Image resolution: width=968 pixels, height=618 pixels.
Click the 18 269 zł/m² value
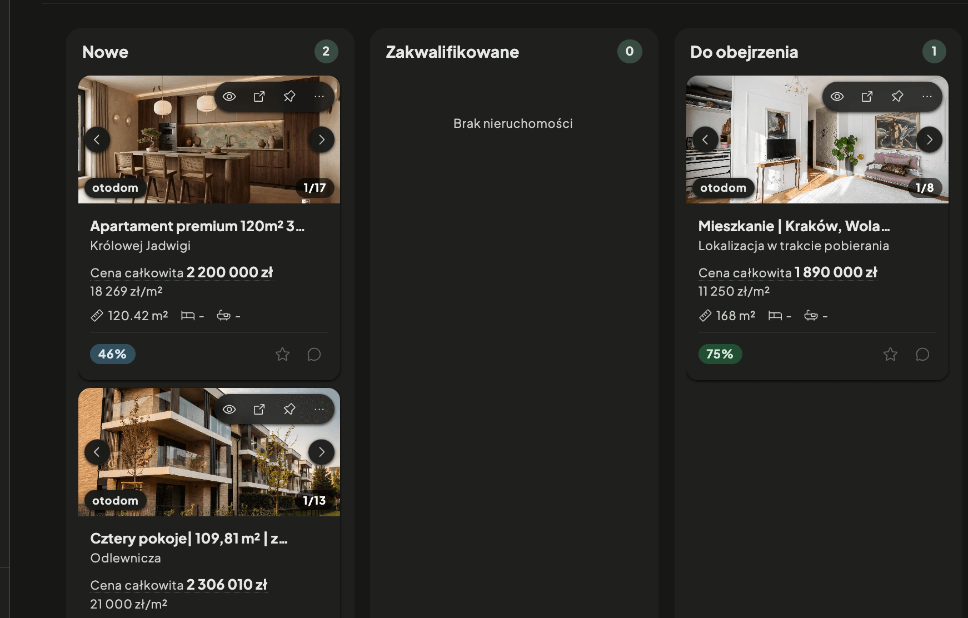(127, 291)
